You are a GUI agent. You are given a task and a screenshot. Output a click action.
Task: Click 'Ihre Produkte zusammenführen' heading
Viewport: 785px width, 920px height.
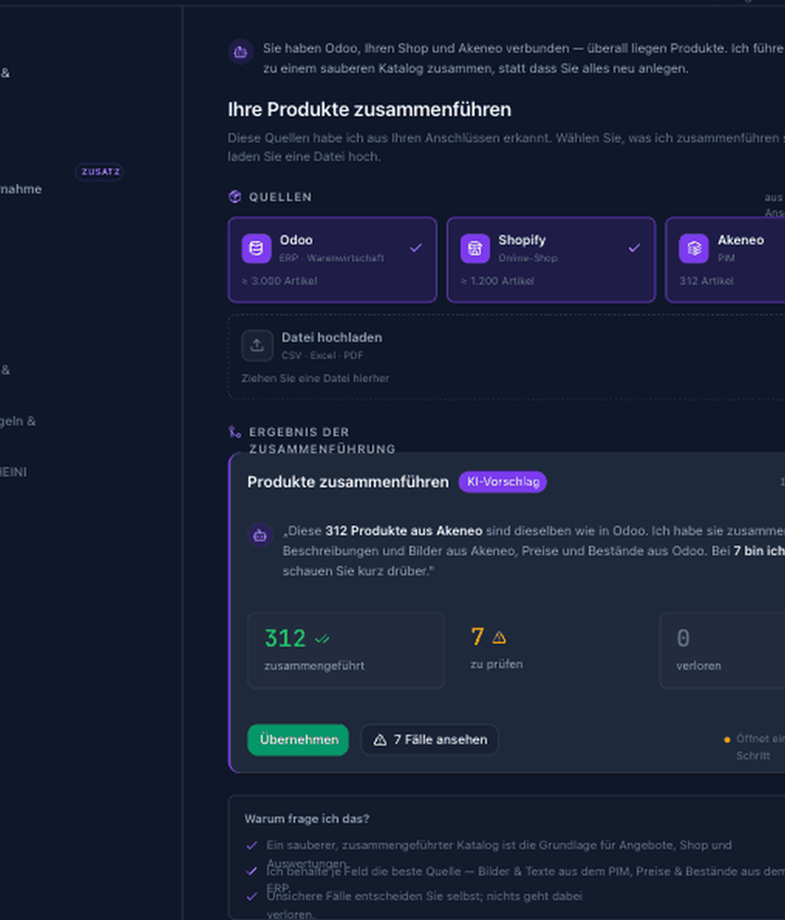pyautogui.click(x=370, y=110)
